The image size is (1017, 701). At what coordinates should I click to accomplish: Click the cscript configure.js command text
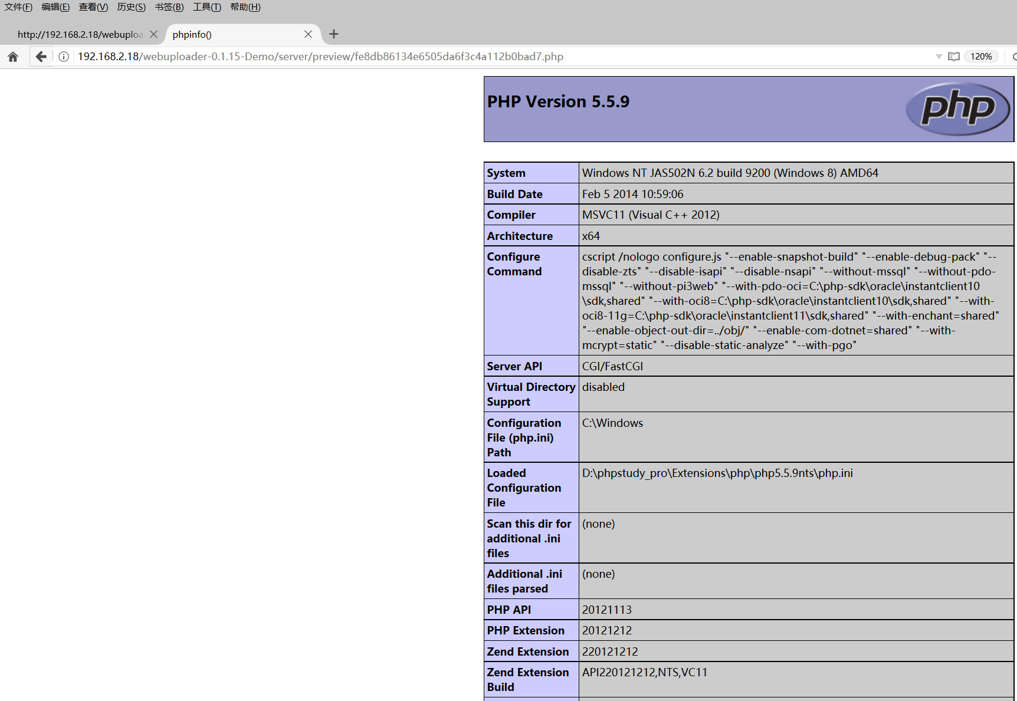pyautogui.click(x=790, y=301)
